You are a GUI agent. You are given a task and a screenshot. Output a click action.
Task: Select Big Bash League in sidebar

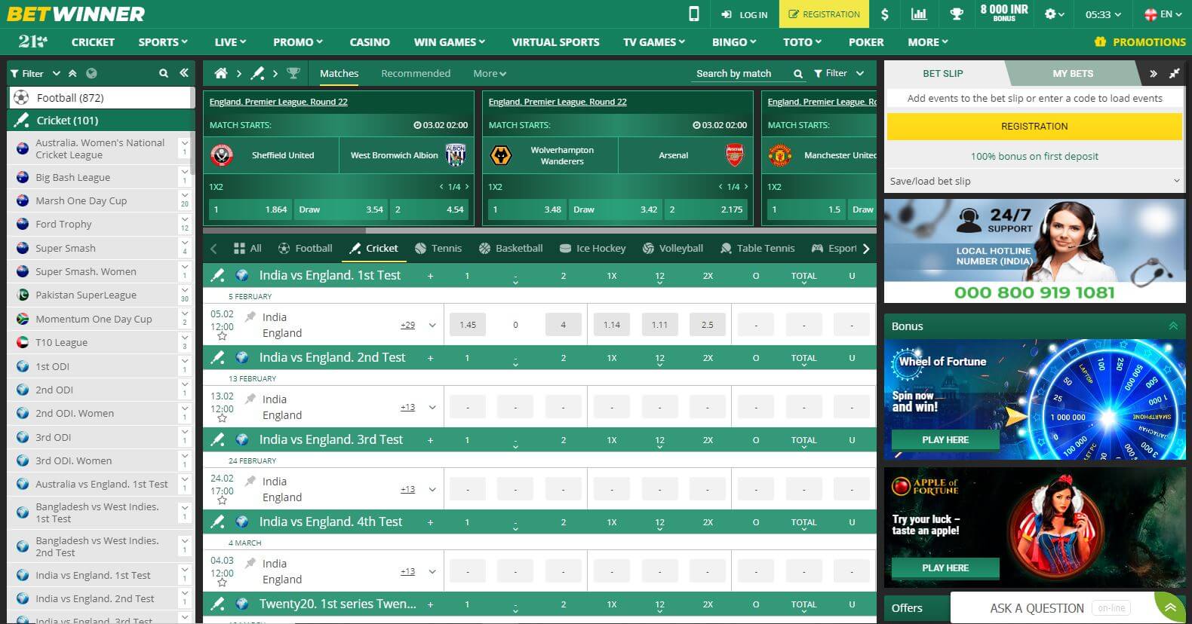click(100, 178)
